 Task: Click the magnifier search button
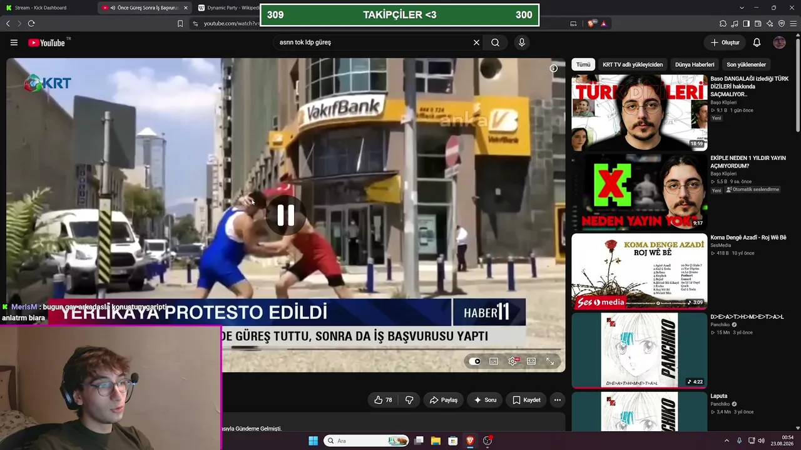pyautogui.click(x=495, y=42)
